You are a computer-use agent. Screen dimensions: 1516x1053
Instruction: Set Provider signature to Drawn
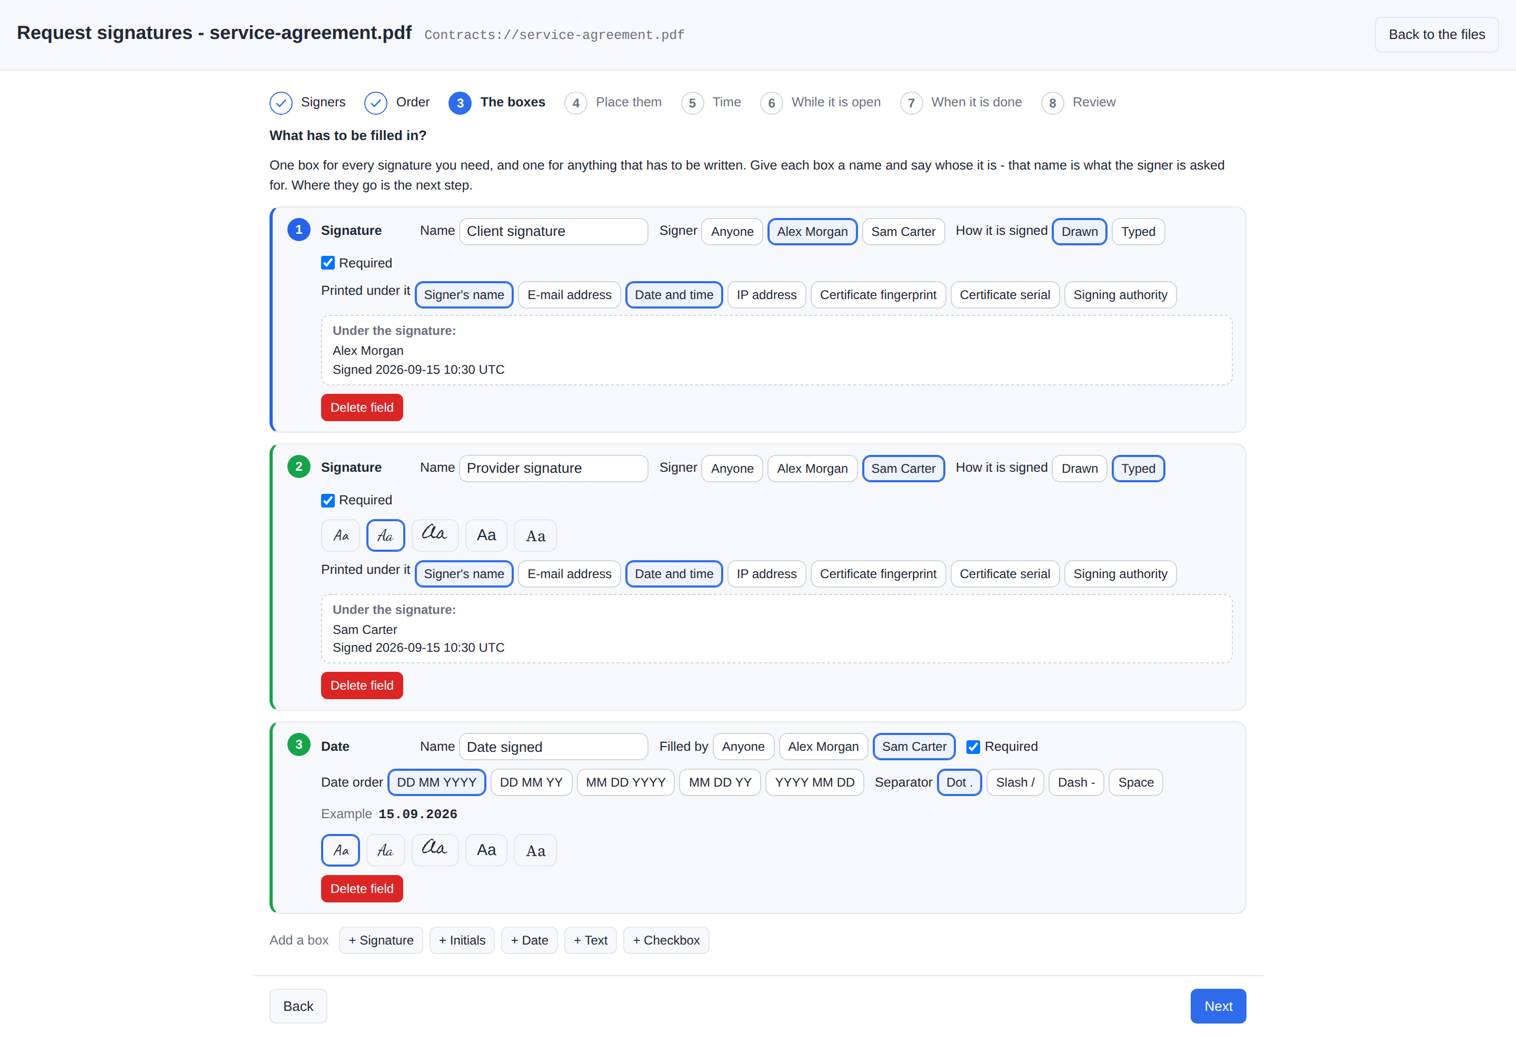[x=1079, y=469]
